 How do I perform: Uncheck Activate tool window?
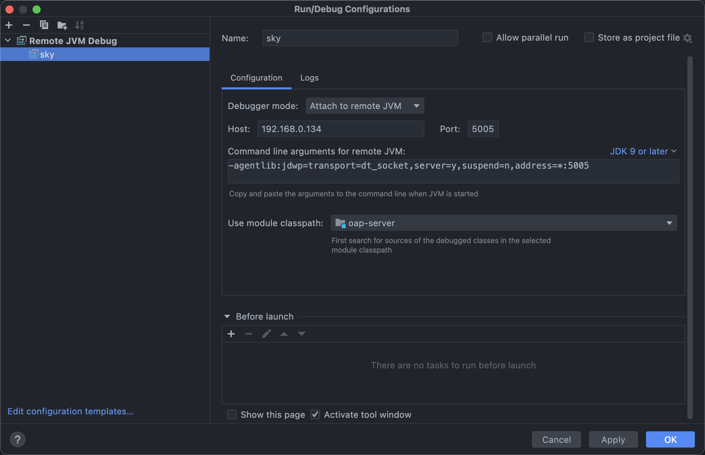(315, 414)
